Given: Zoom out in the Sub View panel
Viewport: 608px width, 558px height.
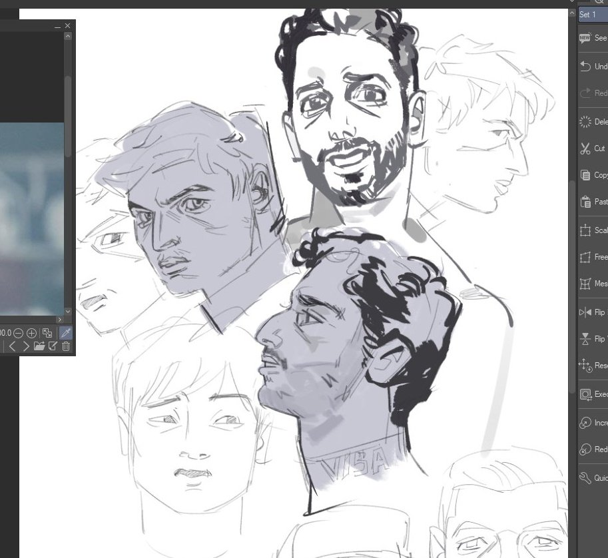Looking at the screenshot, I should pos(18,333).
